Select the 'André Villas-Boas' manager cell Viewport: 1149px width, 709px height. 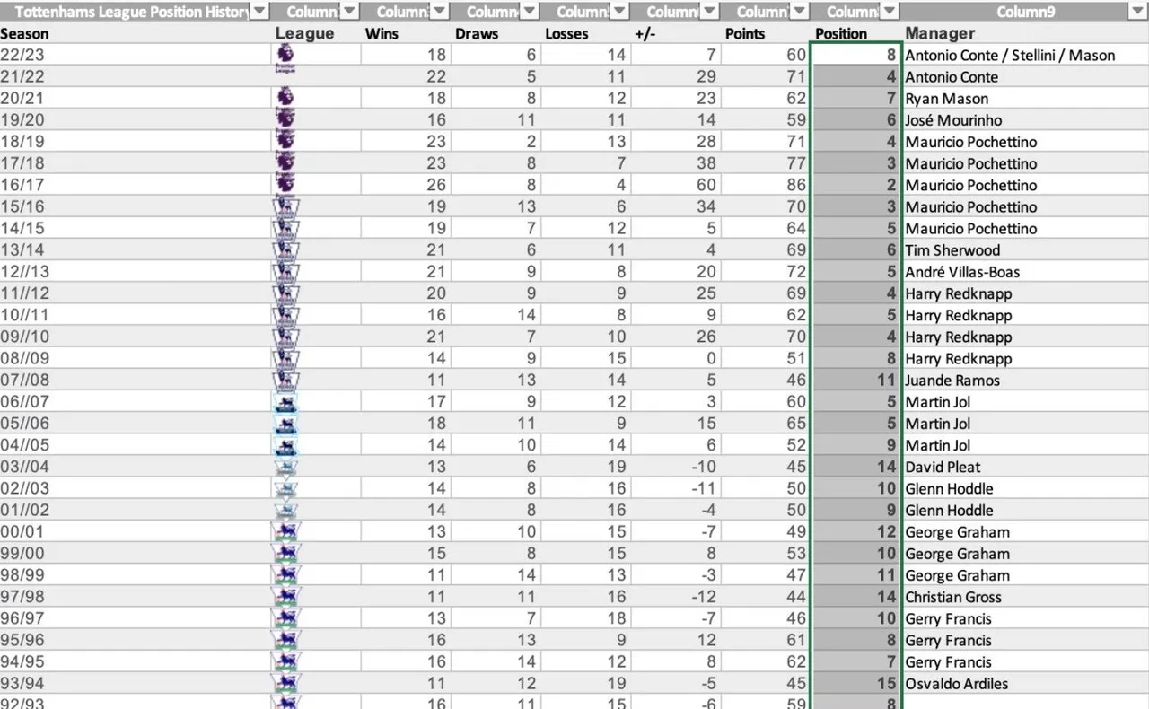[x=1024, y=271]
